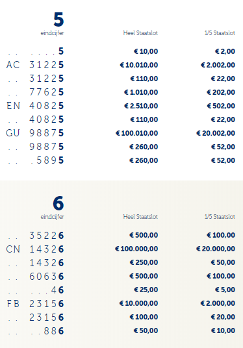
Task: Select the 60636 lot number row
Action: point(36,277)
